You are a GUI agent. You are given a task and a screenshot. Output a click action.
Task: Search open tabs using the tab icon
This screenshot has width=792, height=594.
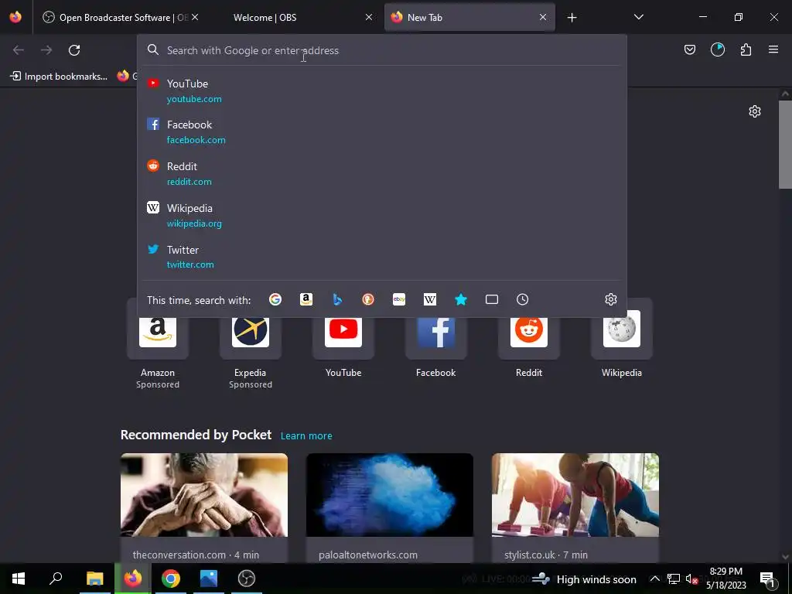(491, 299)
